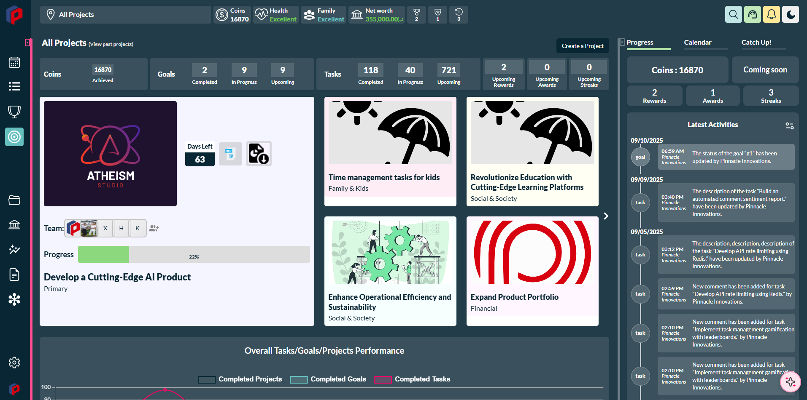The width and height of the screenshot is (807, 400).
Task: Toggle Completed Projects legend swatch
Action: (207, 379)
